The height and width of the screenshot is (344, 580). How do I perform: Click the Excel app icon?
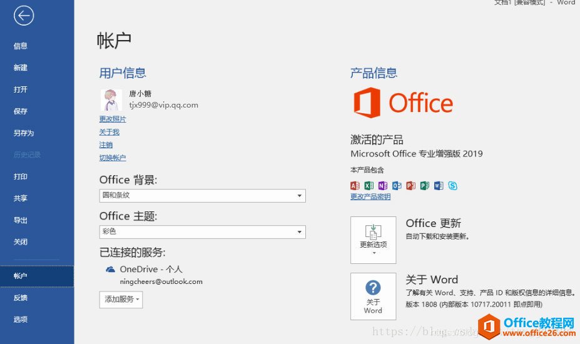coord(369,185)
